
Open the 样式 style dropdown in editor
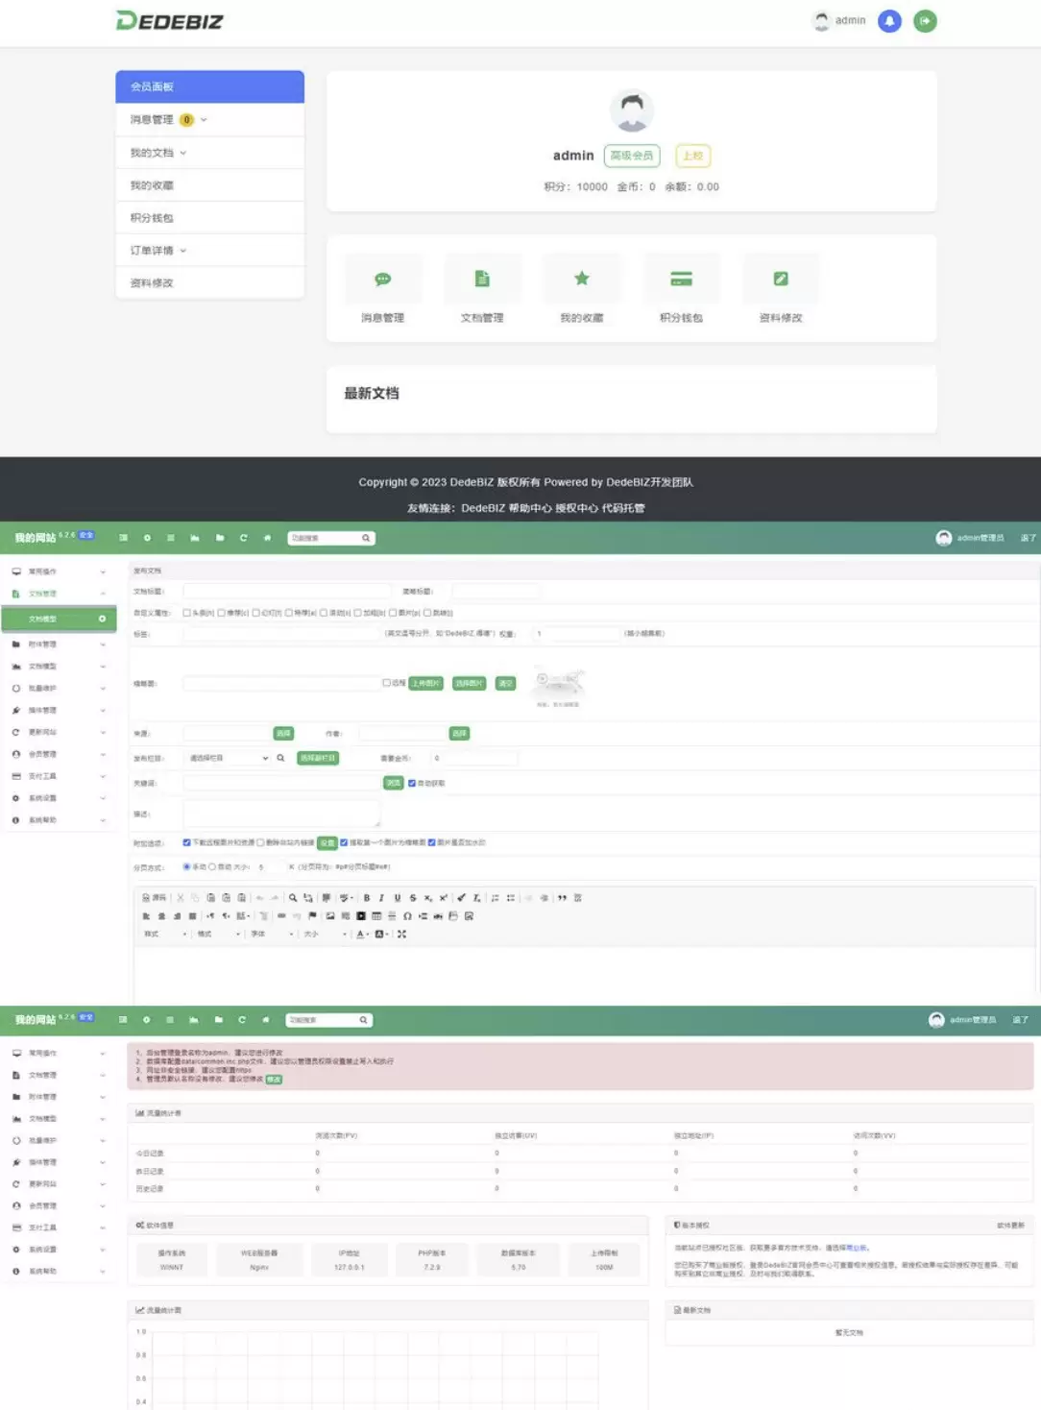165,934
